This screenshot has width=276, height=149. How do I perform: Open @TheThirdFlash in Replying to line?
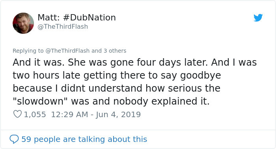(67, 51)
